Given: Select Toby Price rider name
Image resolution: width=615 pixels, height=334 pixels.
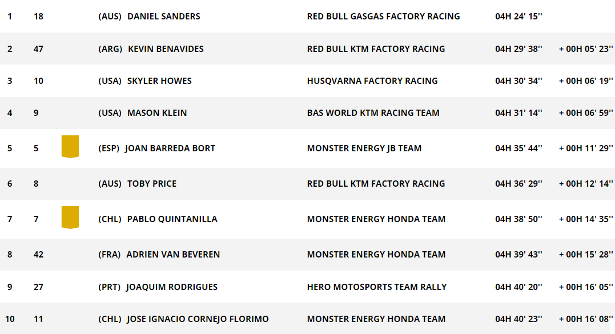Looking at the screenshot, I should click(152, 184).
